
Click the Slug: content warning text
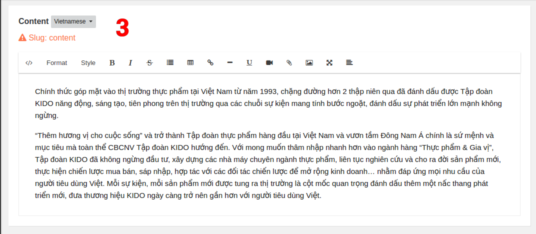coord(52,37)
